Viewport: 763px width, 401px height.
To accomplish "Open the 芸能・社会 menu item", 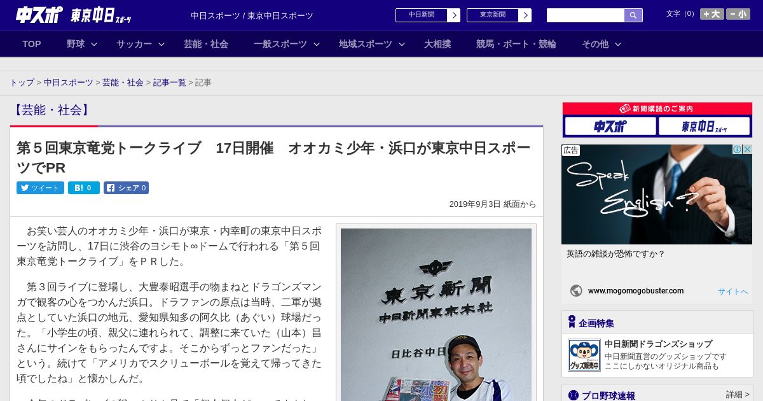I will [x=206, y=44].
